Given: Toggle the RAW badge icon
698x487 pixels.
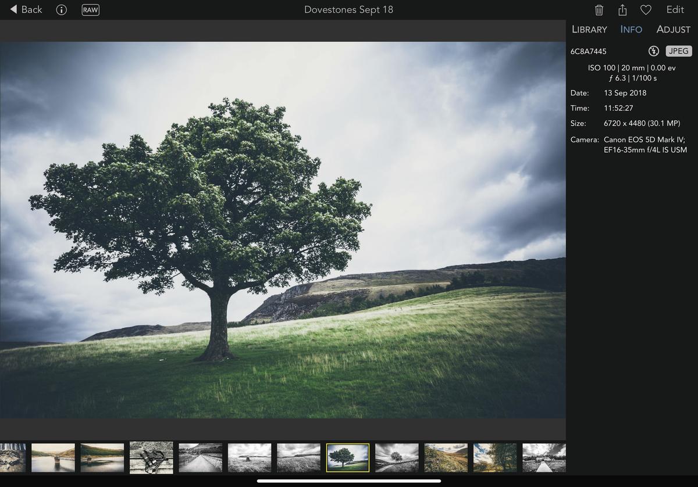Looking at the screenshot, I should [90, 10].
